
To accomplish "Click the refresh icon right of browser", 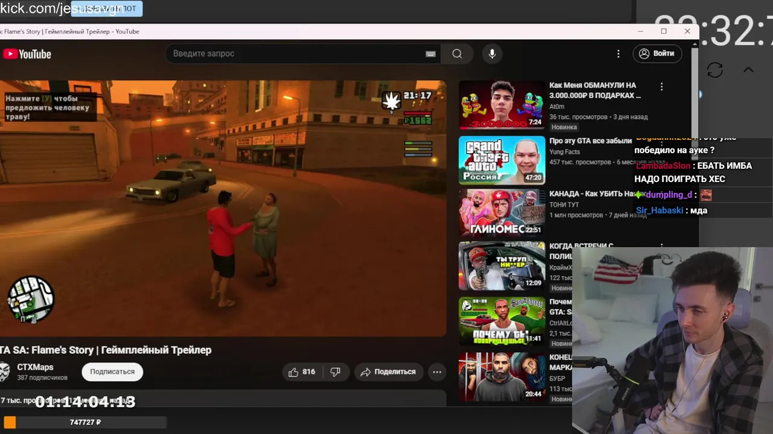I will coord(715,70).
